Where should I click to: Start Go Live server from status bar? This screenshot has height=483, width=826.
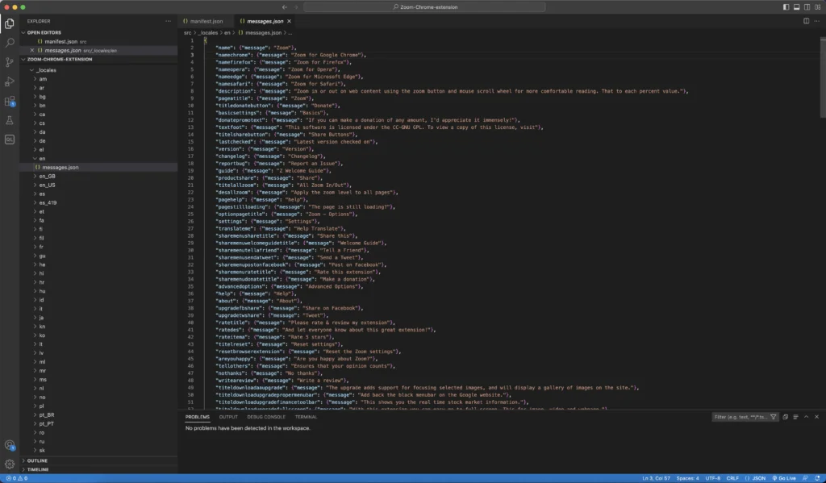point(784,478)
